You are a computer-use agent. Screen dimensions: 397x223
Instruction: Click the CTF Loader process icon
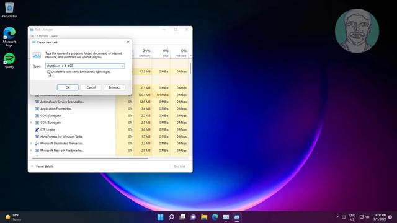pyautogui.click(x=37, y=129)
